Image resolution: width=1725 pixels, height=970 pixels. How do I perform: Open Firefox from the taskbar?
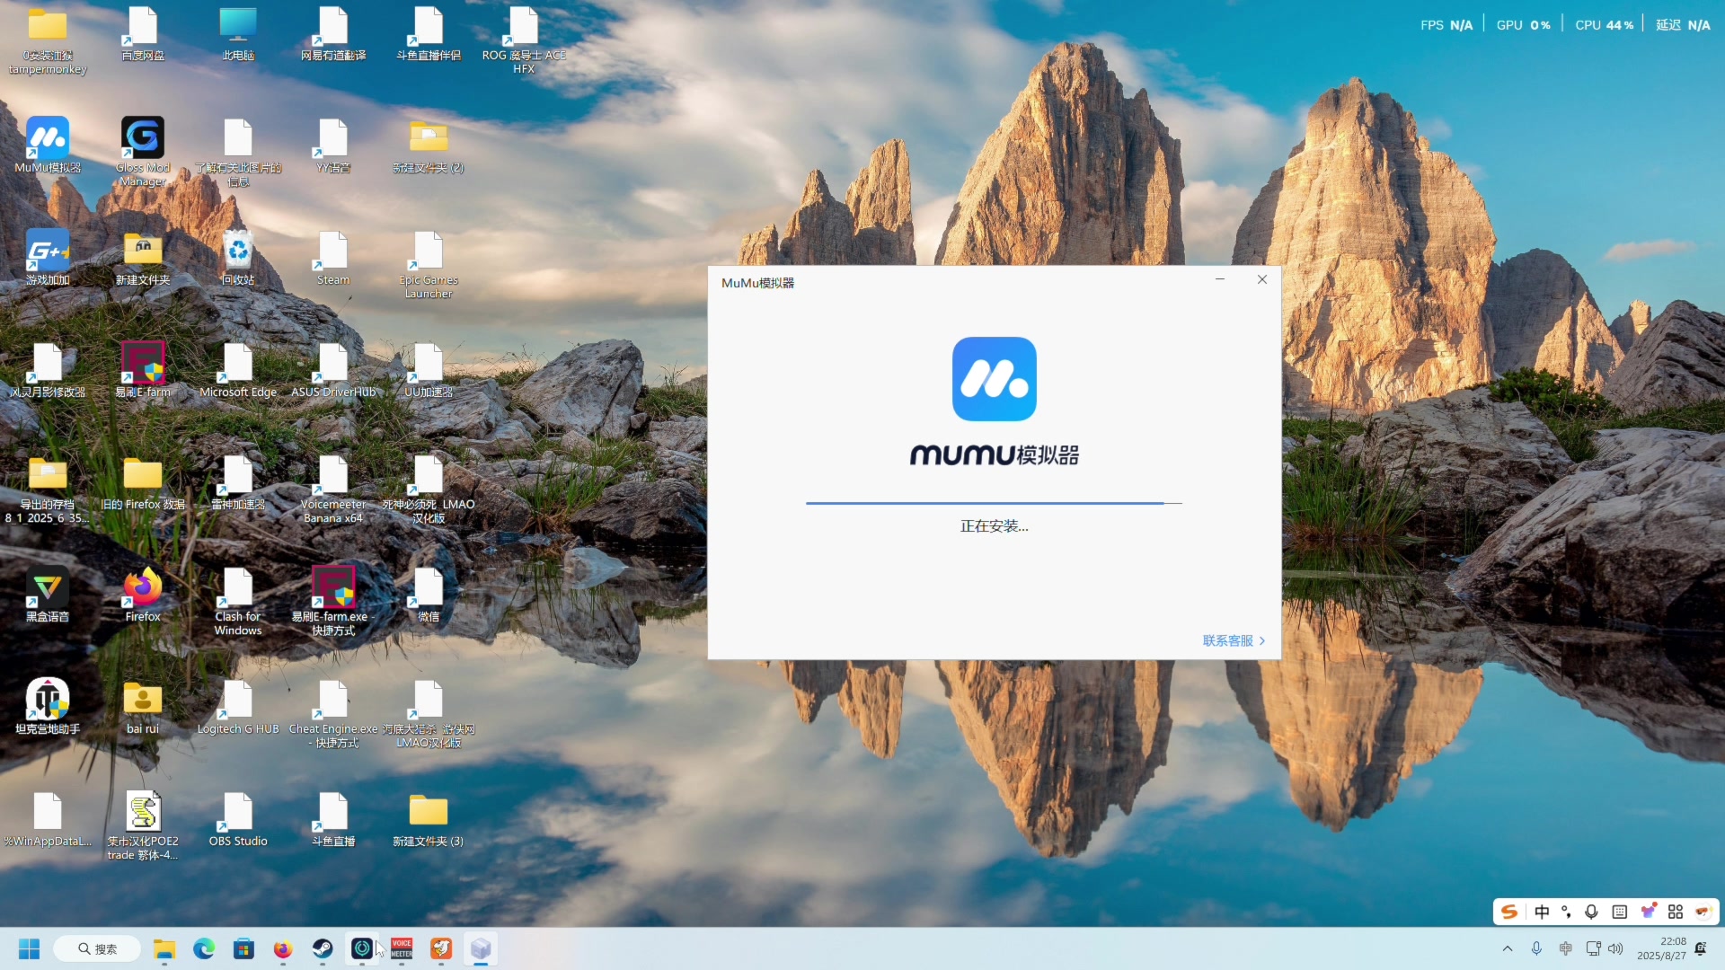pyautogui.click(x=283, y=948)
